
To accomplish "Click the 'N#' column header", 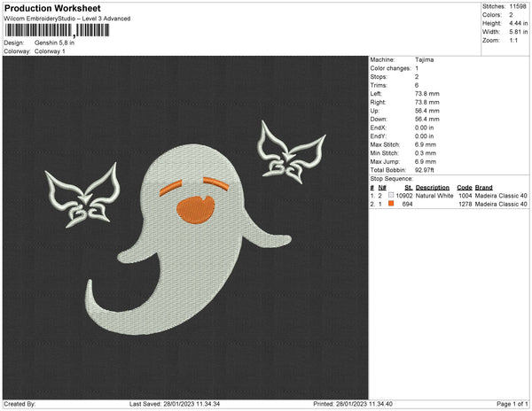I will (x=382, y=188).
